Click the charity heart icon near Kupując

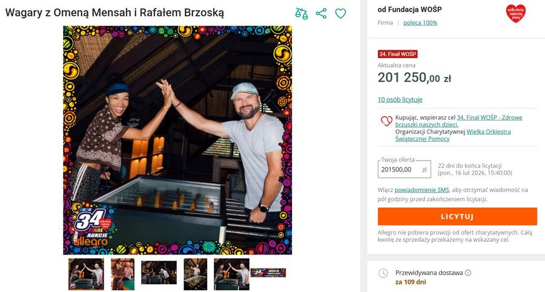[386, 121]
